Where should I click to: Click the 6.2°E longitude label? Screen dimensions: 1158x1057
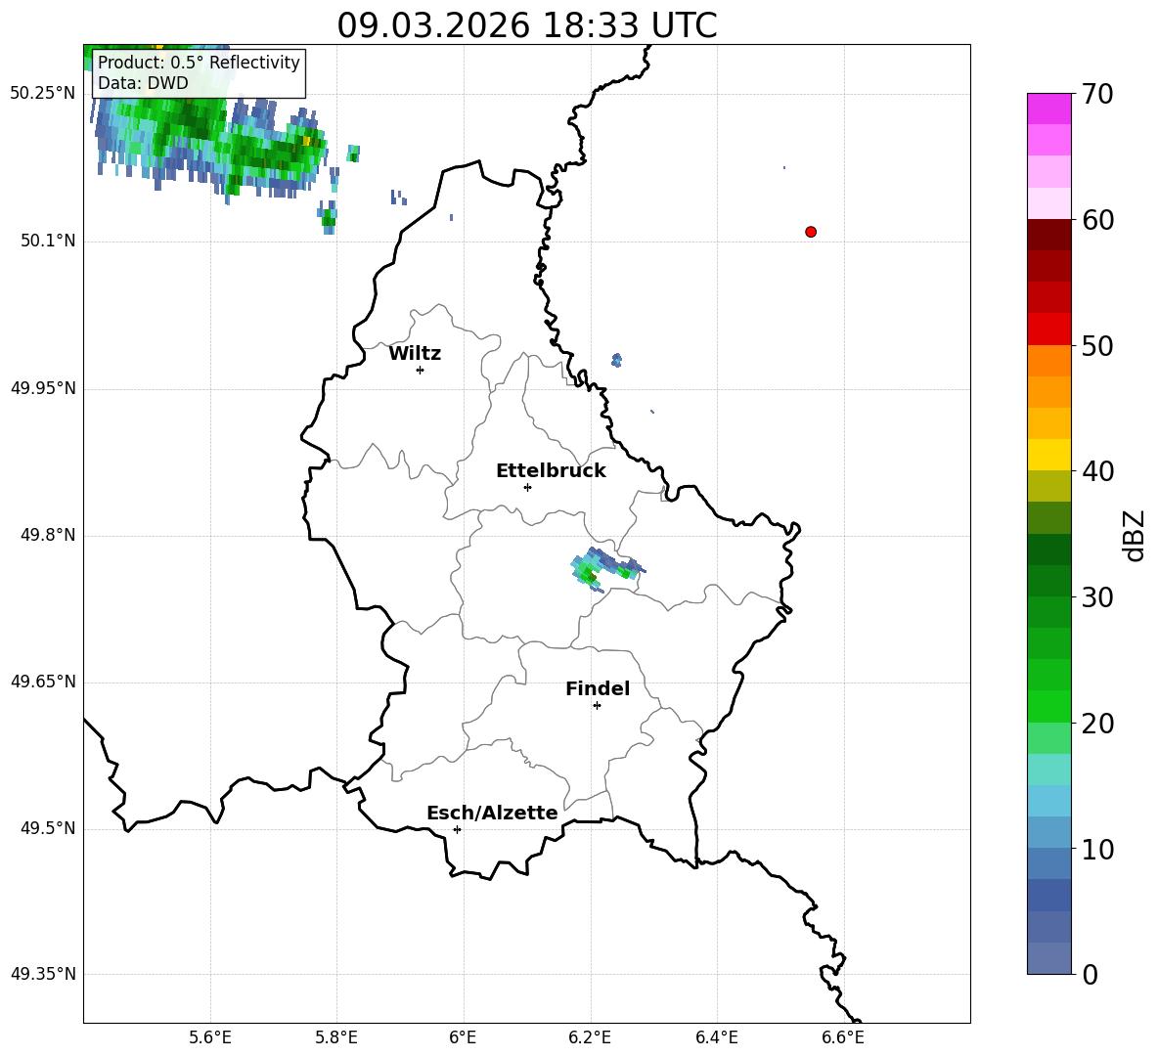[x=590, y=1037]
